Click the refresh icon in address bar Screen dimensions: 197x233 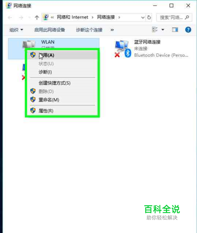(x=149, y=17)
